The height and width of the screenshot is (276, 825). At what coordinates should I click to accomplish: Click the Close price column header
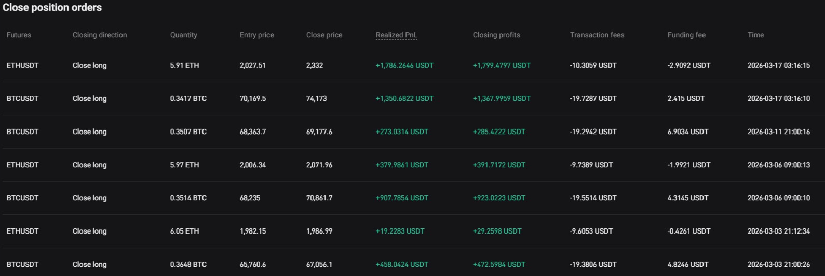click(324, 35)
